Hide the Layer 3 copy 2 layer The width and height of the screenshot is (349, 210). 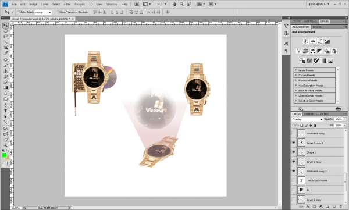pyautogui.click(x=294, y=143)
